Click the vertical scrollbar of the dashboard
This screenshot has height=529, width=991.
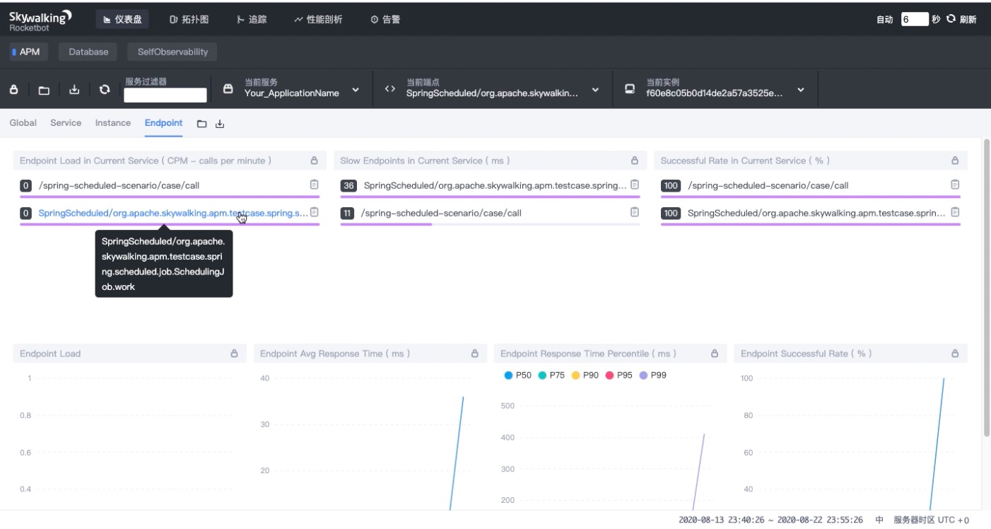987,287
